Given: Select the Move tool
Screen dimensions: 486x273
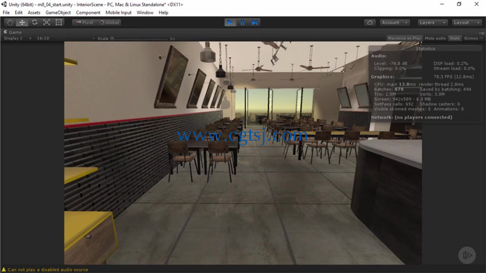Looking at the screenshot, I should 22,22.
